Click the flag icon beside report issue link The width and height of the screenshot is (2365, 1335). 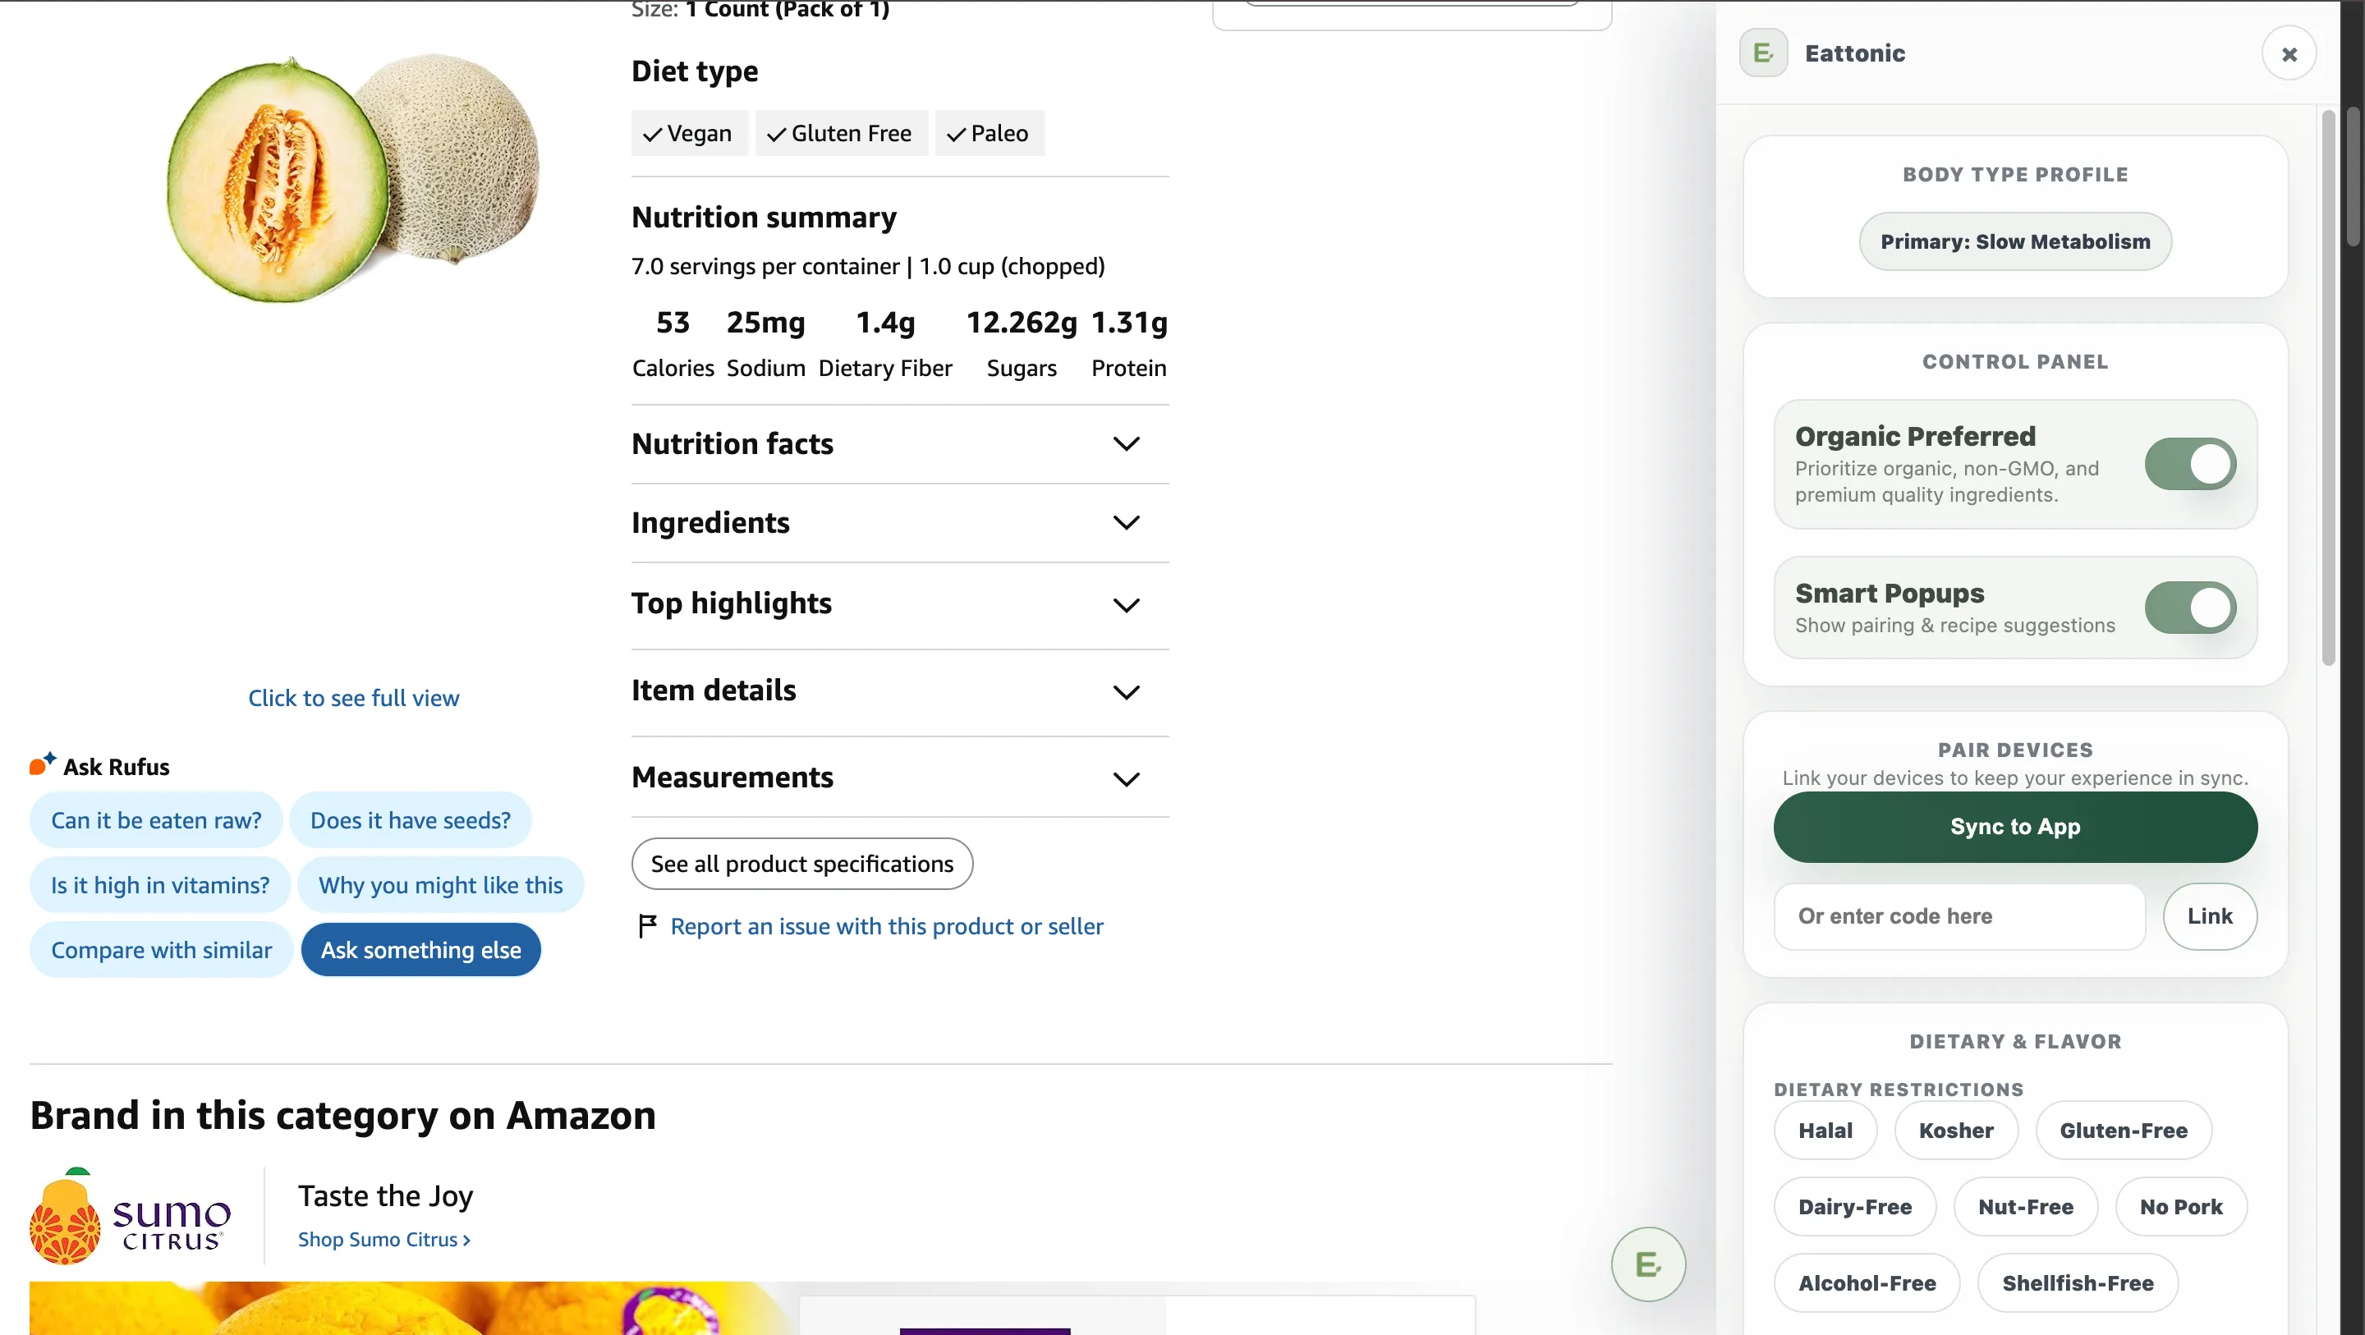[648, 925]
